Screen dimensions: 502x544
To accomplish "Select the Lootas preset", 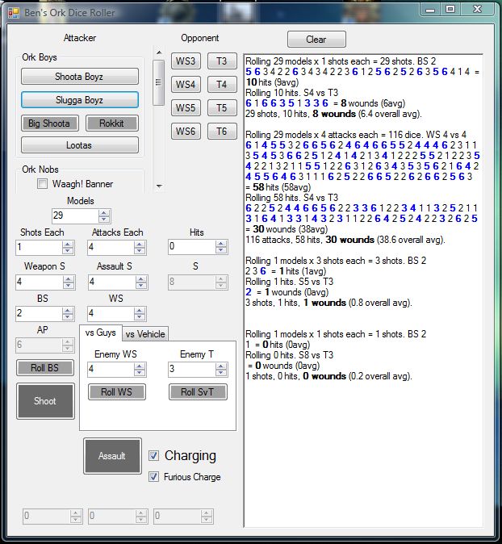I will (79, 145).
